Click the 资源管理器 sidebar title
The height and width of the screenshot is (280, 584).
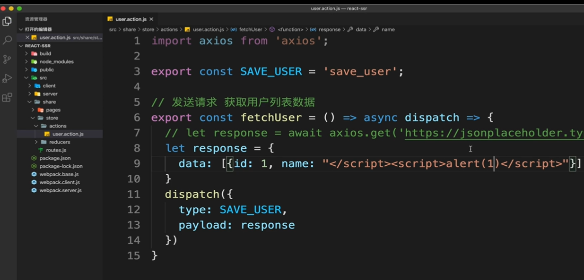pos(36,19)
